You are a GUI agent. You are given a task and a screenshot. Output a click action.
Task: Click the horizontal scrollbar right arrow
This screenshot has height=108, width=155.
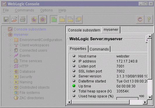(145, 102)
